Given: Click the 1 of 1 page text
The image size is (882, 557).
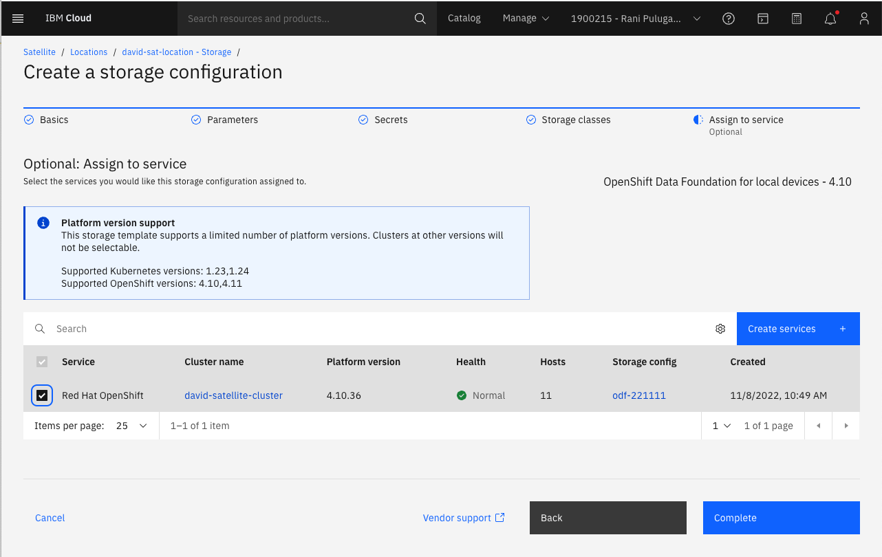Looking at the screenshot, I should coord(768,426).
